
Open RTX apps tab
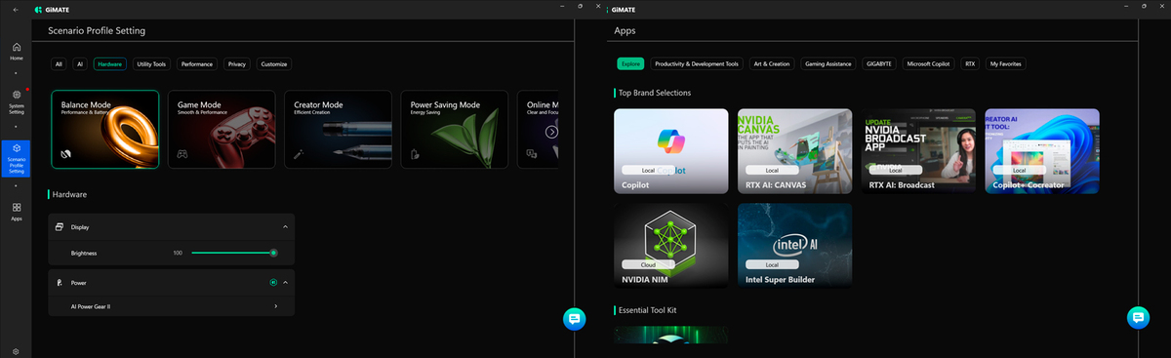coord(970,64)
